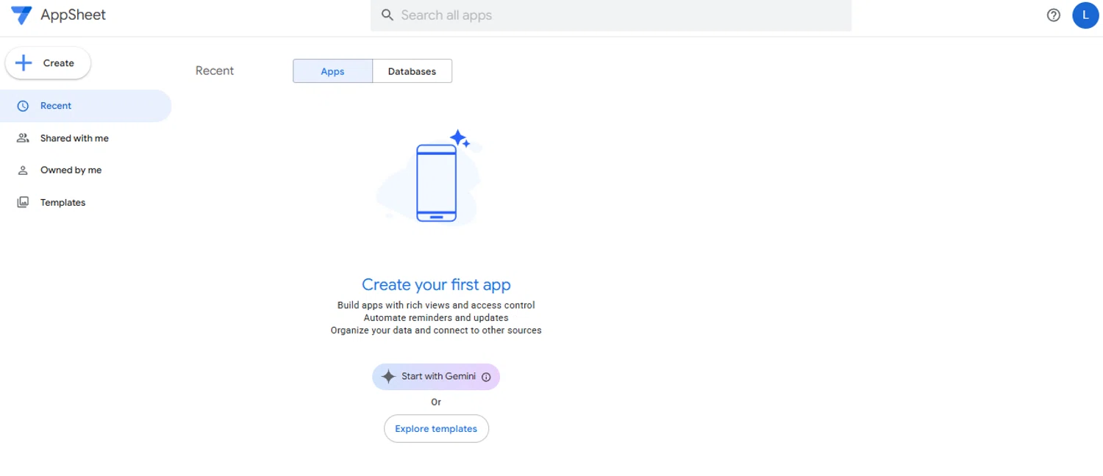Viewport: 1103px width, 476px height.
Task: Click the Start with Gemini button
Action: pos(436,377)
